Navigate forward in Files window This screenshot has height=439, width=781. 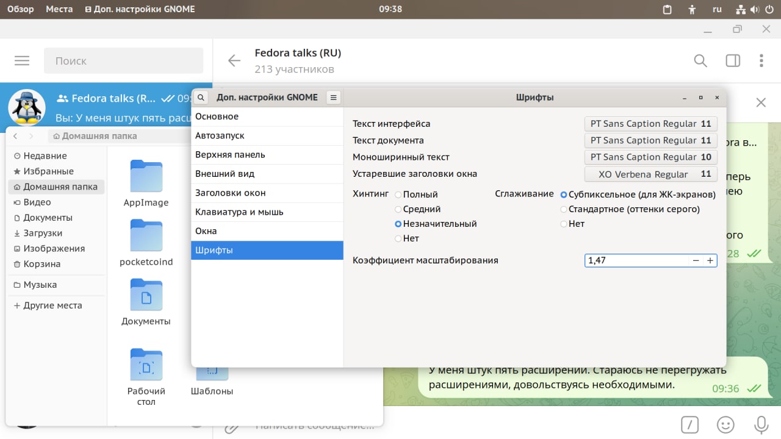click(32, 136)
